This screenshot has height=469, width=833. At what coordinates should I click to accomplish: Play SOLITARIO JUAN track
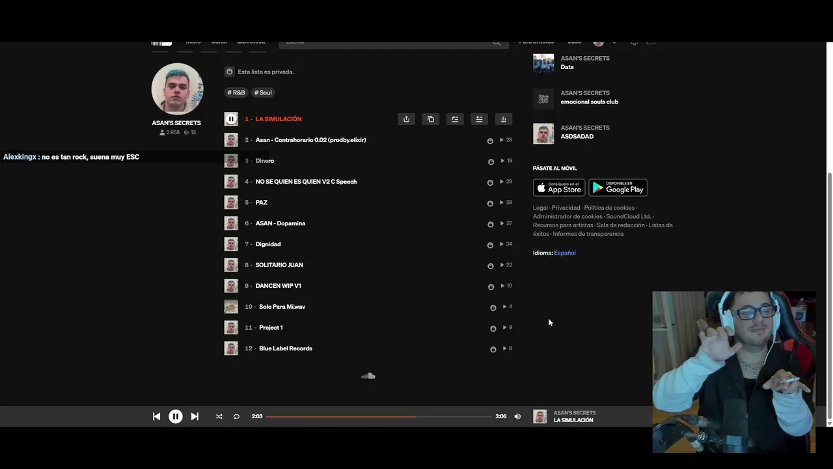click(279, 265)
